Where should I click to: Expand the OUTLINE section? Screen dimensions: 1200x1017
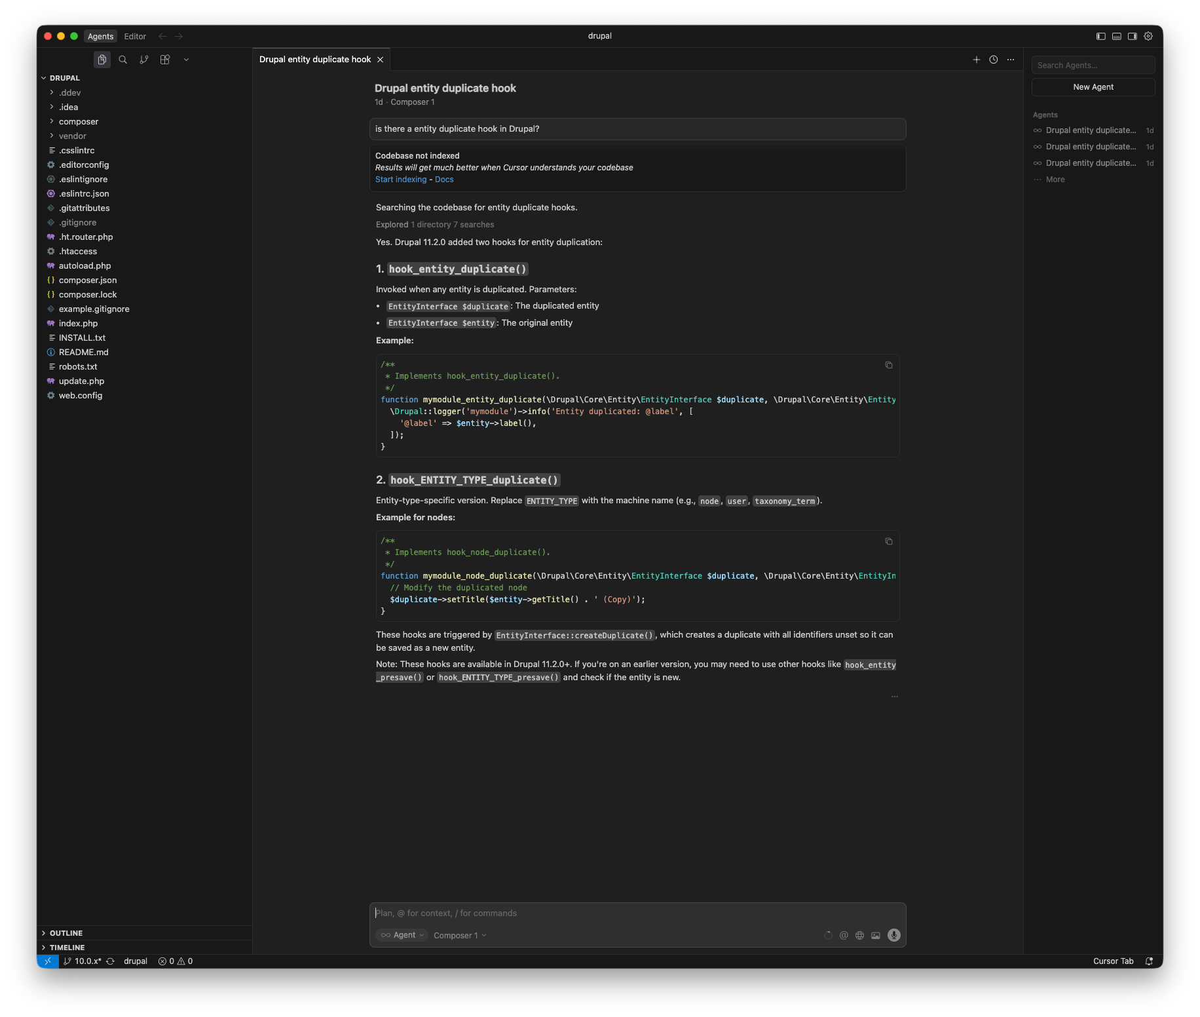pos(66,933)
